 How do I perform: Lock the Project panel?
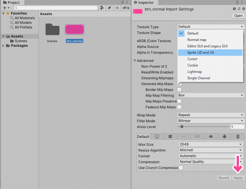tap(122, 2)
